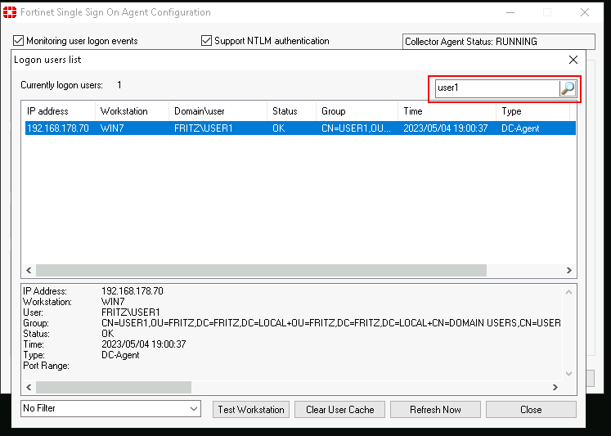Click the Test Workstation button
This screenshot has width=611, height=436.
point(251,410)
